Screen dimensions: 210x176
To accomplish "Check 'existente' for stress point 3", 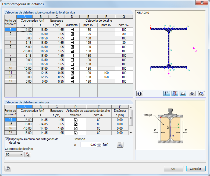I will (72, 38).
